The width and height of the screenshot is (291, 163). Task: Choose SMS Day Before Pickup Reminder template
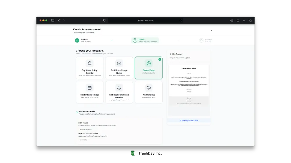(119, 92)
